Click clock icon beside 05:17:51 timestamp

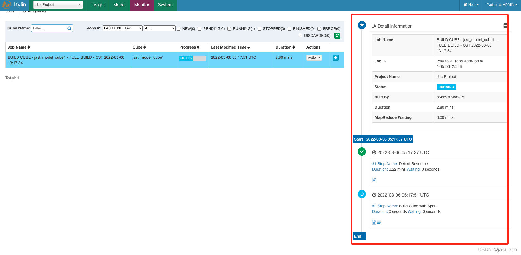coord(374,195)
